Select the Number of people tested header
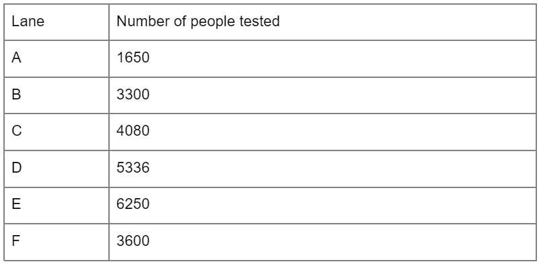The height and width of the screenshot is (264, 541). click(322, 22)
